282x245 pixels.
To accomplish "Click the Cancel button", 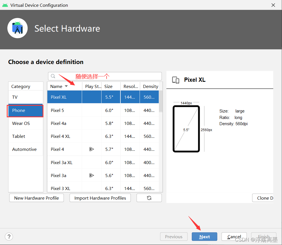I will [234, 237].
